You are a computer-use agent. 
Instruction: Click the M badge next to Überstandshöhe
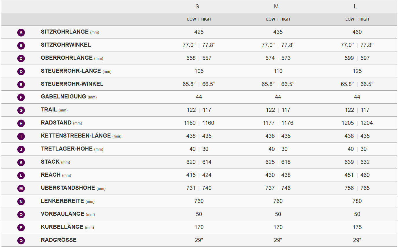pyautogui.click(x=21, y=189)
